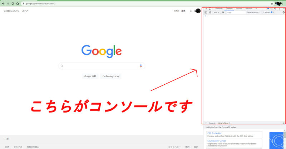Open the 設定 footer link

[196, 147]
